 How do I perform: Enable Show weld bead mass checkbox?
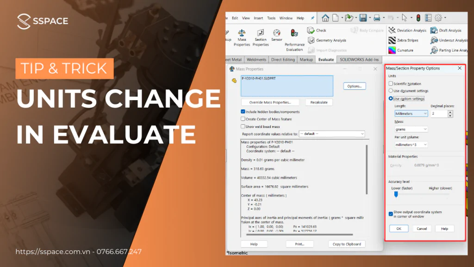tap(243, 127)
